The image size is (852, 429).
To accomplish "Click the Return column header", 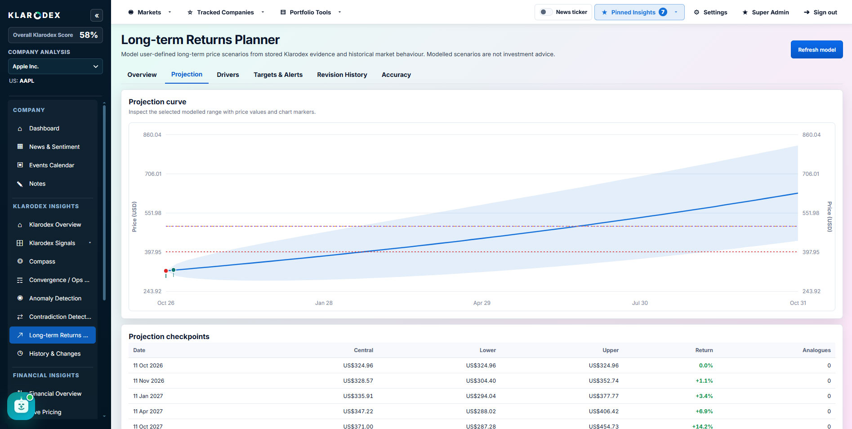I will (x=704, y=350).
